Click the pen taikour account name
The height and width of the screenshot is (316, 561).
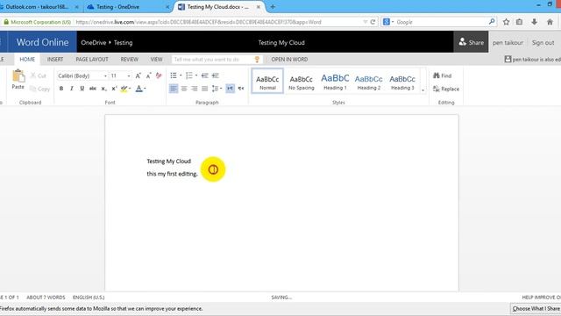pos(508,43)
